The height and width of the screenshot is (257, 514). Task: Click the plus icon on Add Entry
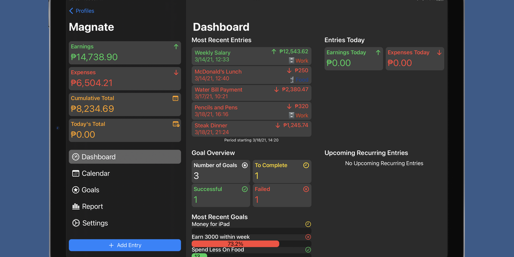click(x=111, y=245)
